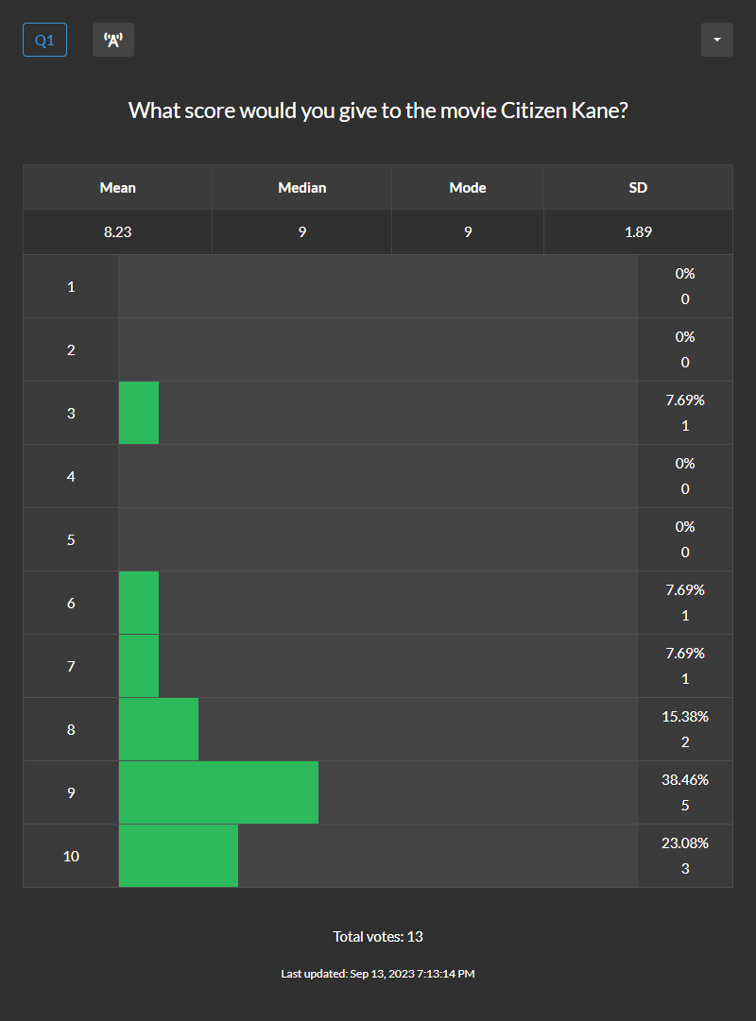Select the SD value cell showing 1.89
Screen dimensions: 756x1021
point(638,230)
